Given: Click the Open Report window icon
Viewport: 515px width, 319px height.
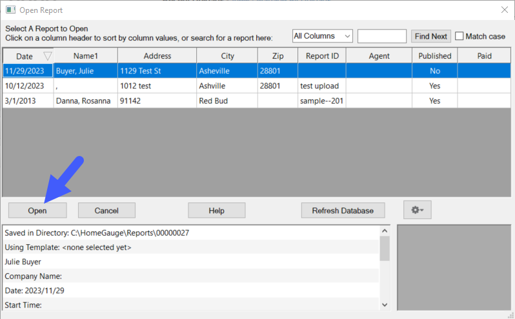Looking at the screenshot, I should [10, 10].
